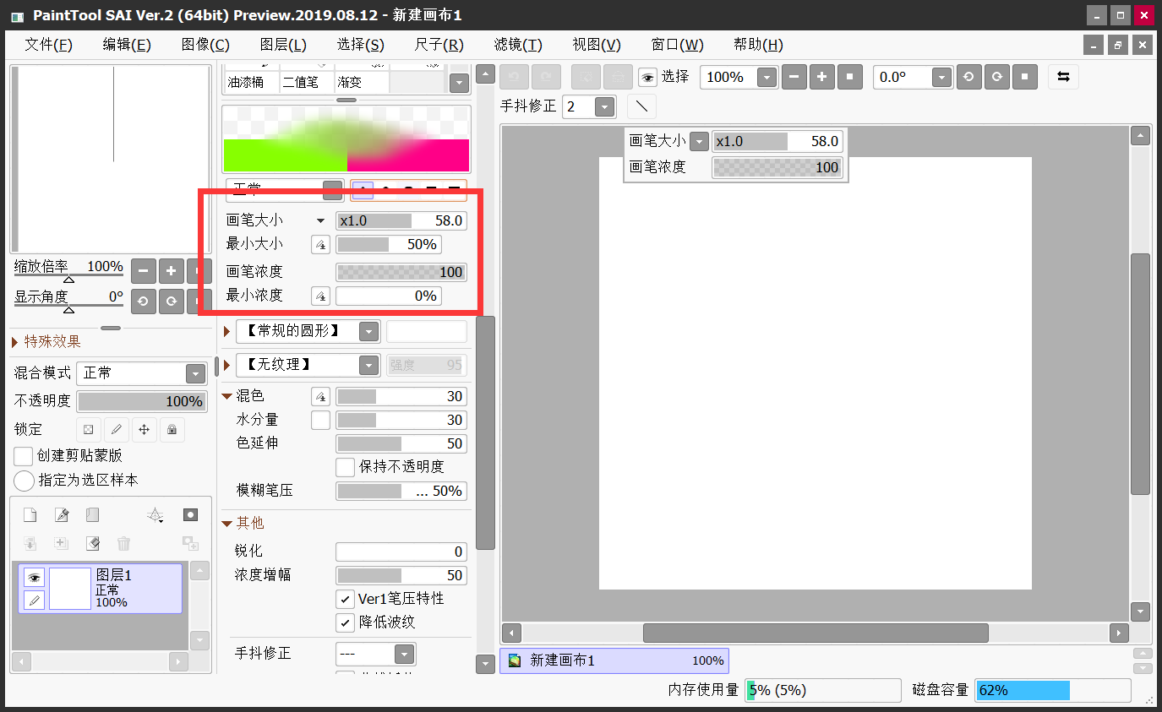Toggle the checkbox beside 水分量
Screen dimensions: 1162x712
click(x=321, y=420)
